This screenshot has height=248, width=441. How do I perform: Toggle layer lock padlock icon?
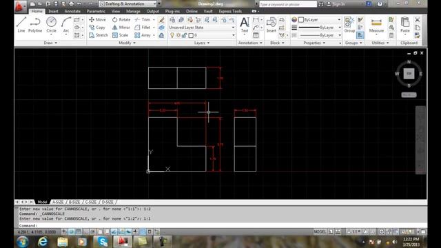[x=184, y=35]
